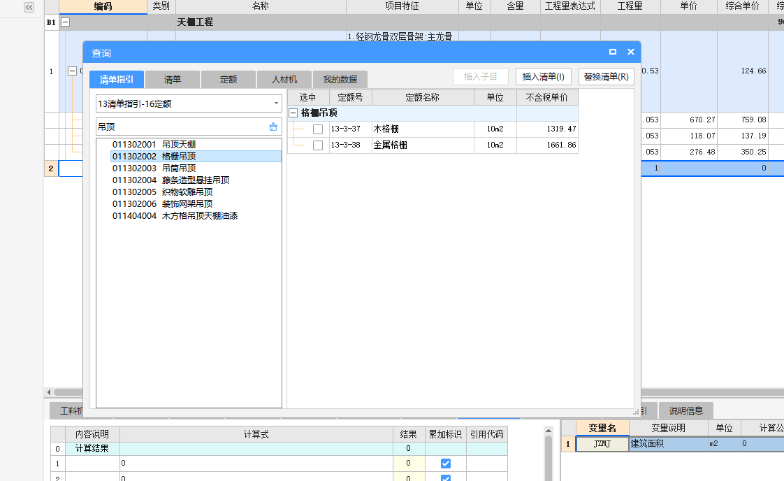Switch to 清单 tab
This screenshot has height=481, width=784.
pos(173,79)
